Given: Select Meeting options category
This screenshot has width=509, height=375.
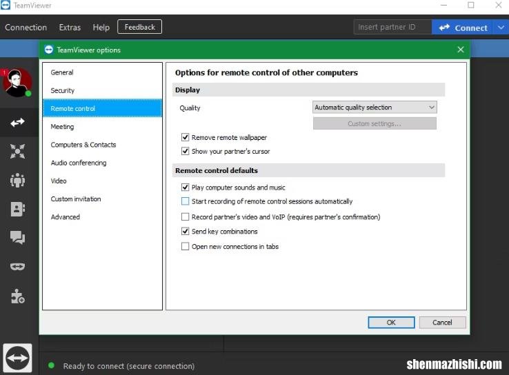Looking at the screenshot, I should 102,127.
